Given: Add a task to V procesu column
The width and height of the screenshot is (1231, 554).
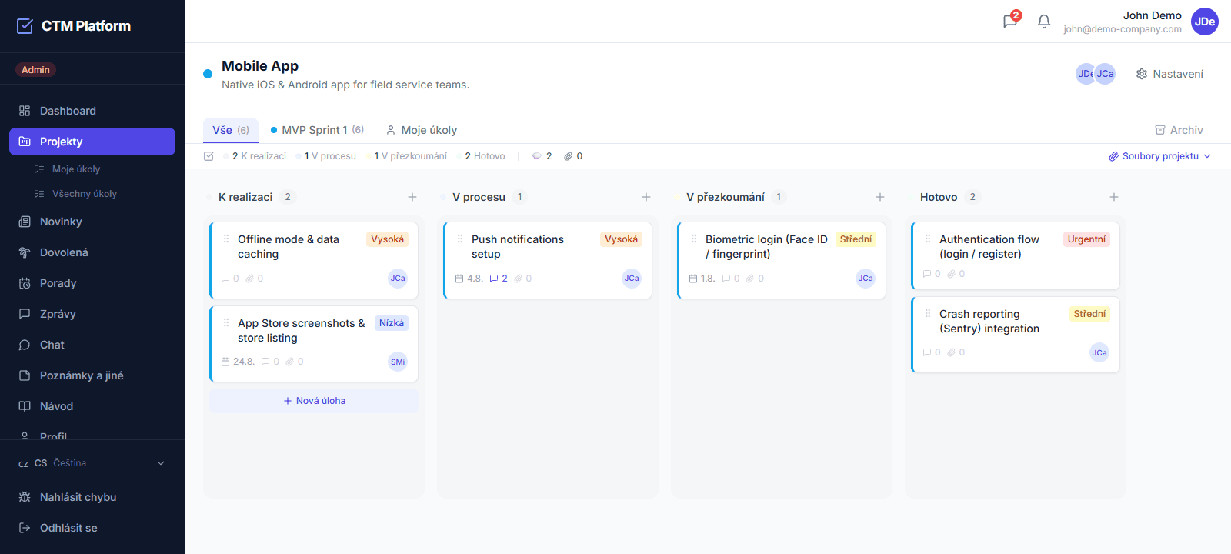Looking at the screenshot, I should tap(646, 197).
